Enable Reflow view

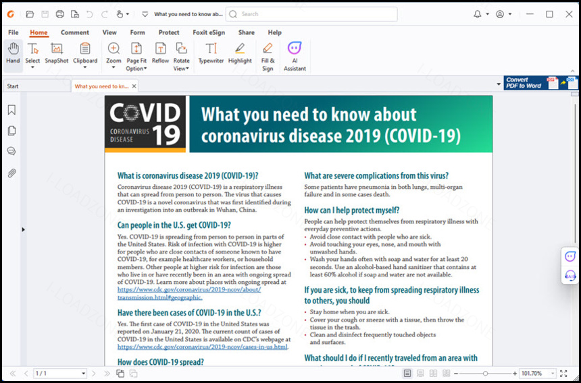pos(160,53)
